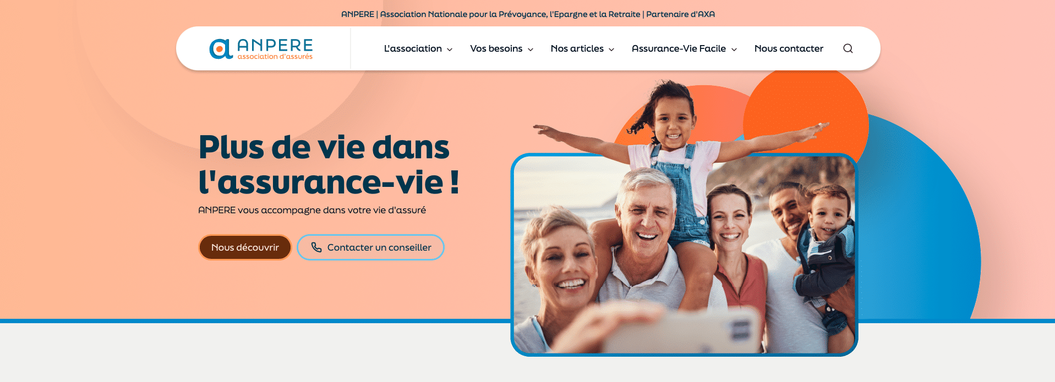Open the search magnifier icon
Screen dimensions: 1055x382
point(848,48)
